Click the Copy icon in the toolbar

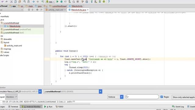pyautogui.click(x=16, y=2)
